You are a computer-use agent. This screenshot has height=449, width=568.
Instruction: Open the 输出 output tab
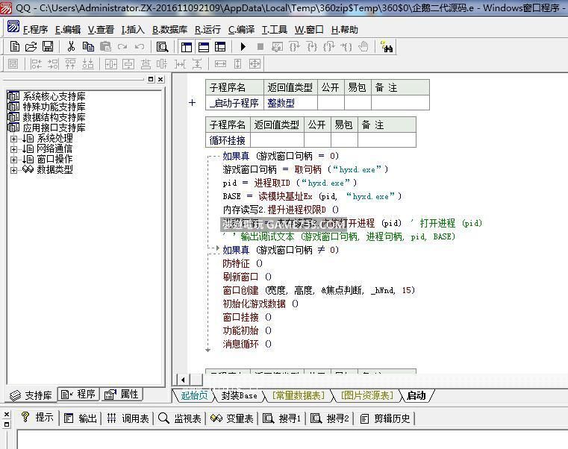click(81, 418)
